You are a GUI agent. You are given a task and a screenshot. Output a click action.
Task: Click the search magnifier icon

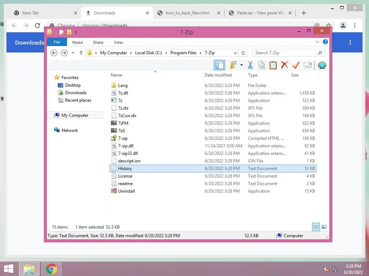(320, 53)
